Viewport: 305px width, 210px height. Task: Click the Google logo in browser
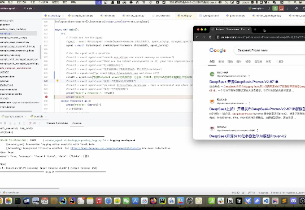click(217, 50)
